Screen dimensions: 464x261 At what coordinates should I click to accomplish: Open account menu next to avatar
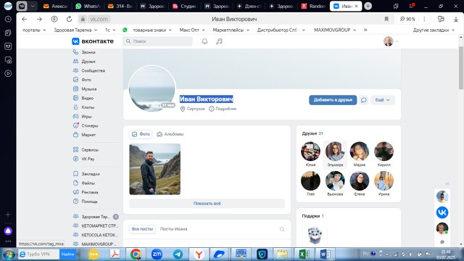397,41
